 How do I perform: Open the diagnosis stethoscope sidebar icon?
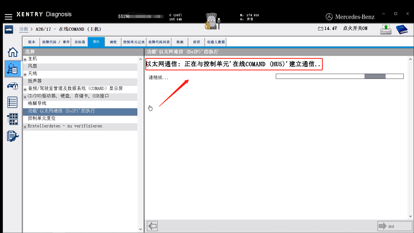click(13, 69)
